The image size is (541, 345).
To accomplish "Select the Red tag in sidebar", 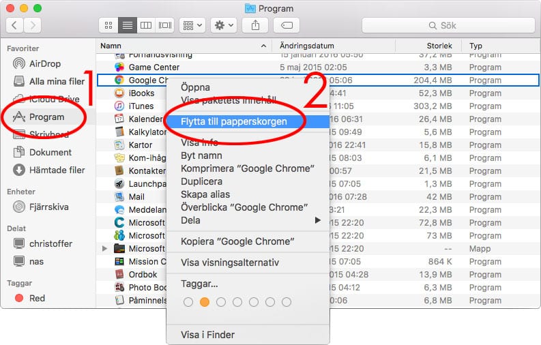I will pyautogui.click(x=29, y=298).
